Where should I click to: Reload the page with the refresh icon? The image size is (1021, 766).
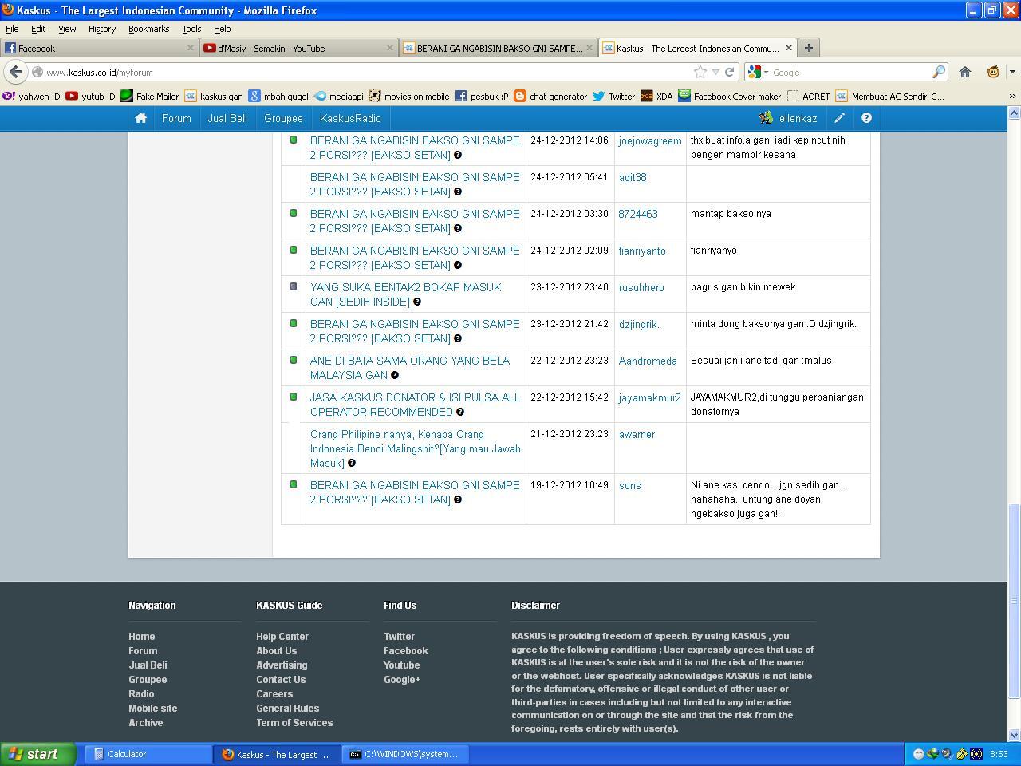729,72
